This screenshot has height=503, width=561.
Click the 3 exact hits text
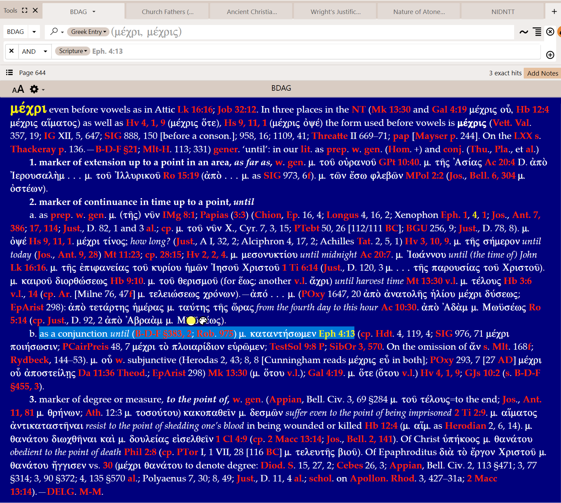(505, 73)
